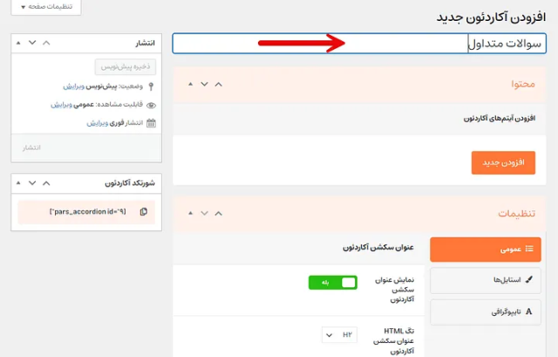
Task: Copy the pars_accordion shortcode icon
Action: tap(143, 211)
